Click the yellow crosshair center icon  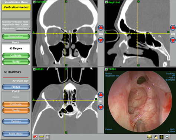pos(162,137)
